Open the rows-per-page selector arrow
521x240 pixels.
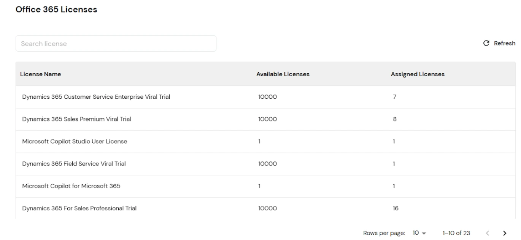click(424, 232)
